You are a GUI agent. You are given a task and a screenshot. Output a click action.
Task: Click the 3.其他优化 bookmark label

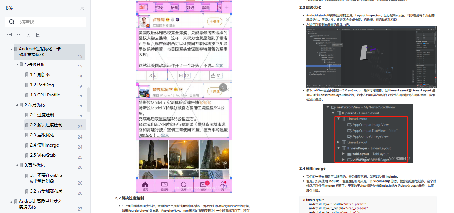[x=35, y=165]
